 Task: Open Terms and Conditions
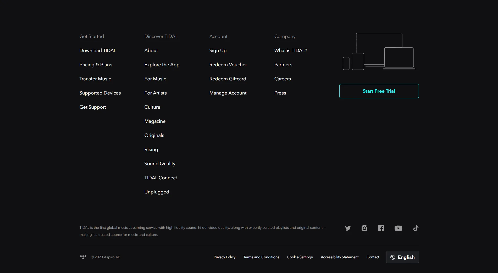pos(261,257)
